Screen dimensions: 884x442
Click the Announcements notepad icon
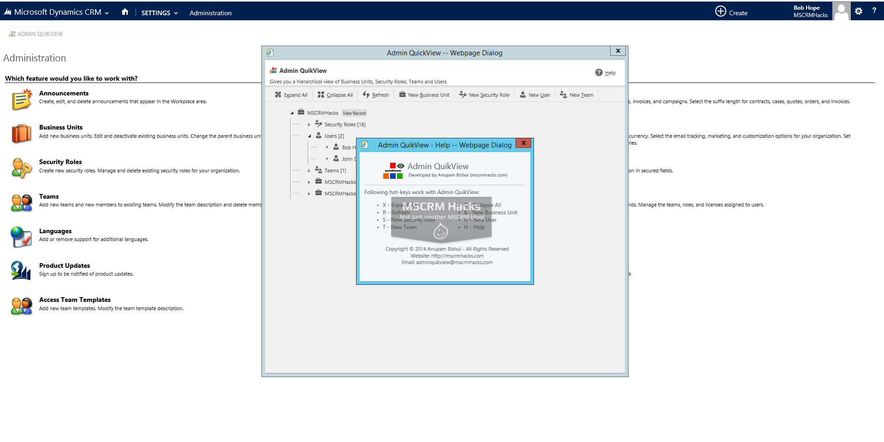click(x=21, y=100)
